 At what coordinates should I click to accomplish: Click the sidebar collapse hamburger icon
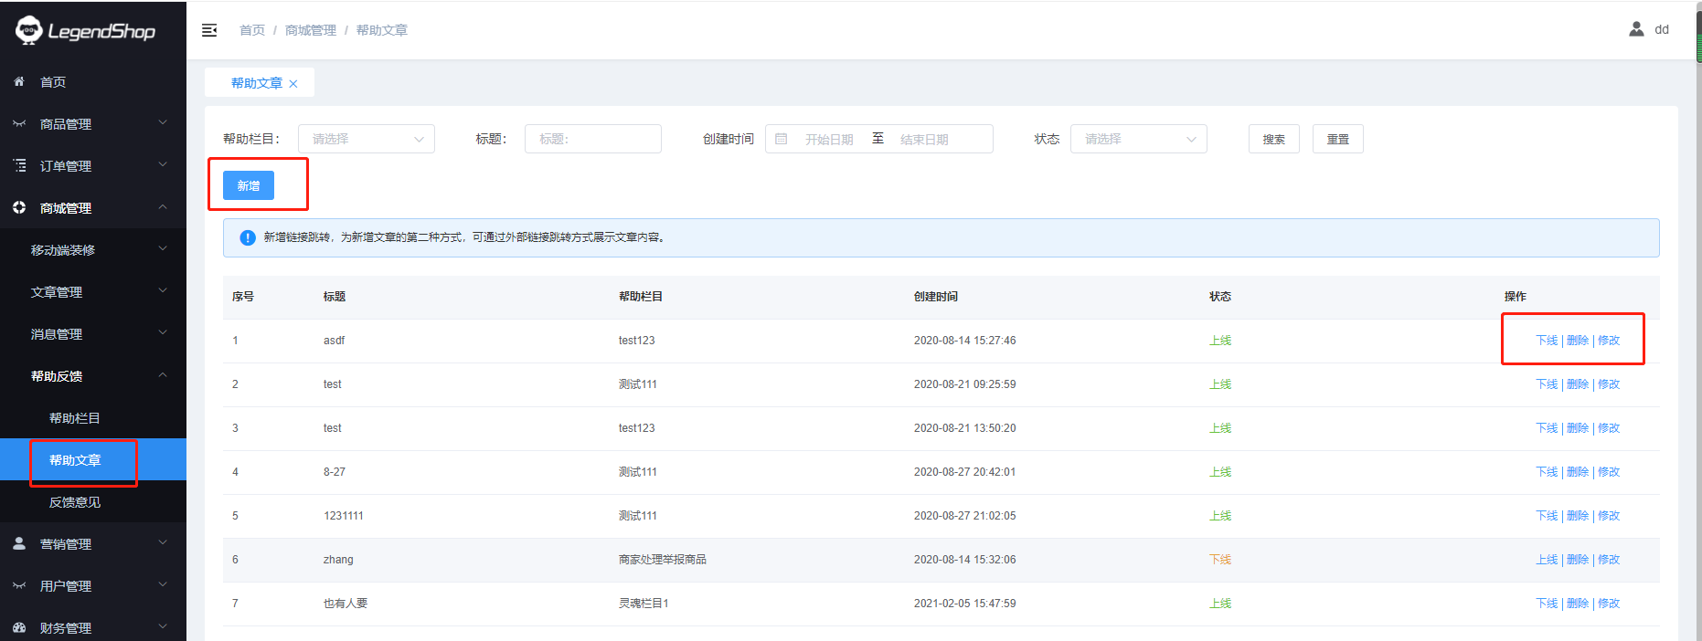[209, 30]
